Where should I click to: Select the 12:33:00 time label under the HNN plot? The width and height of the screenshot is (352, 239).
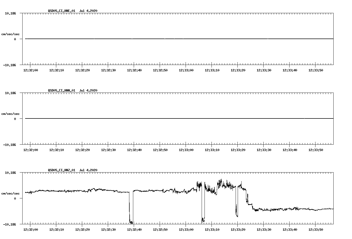[x=186, y=150]
